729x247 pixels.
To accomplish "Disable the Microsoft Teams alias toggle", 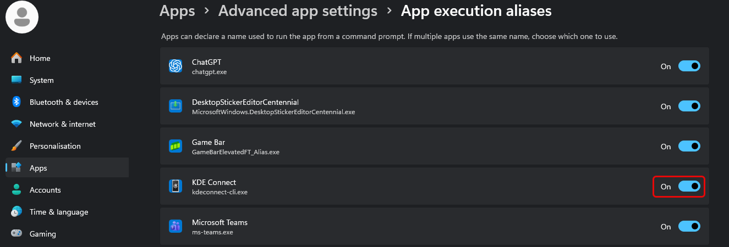I will 689,226.
